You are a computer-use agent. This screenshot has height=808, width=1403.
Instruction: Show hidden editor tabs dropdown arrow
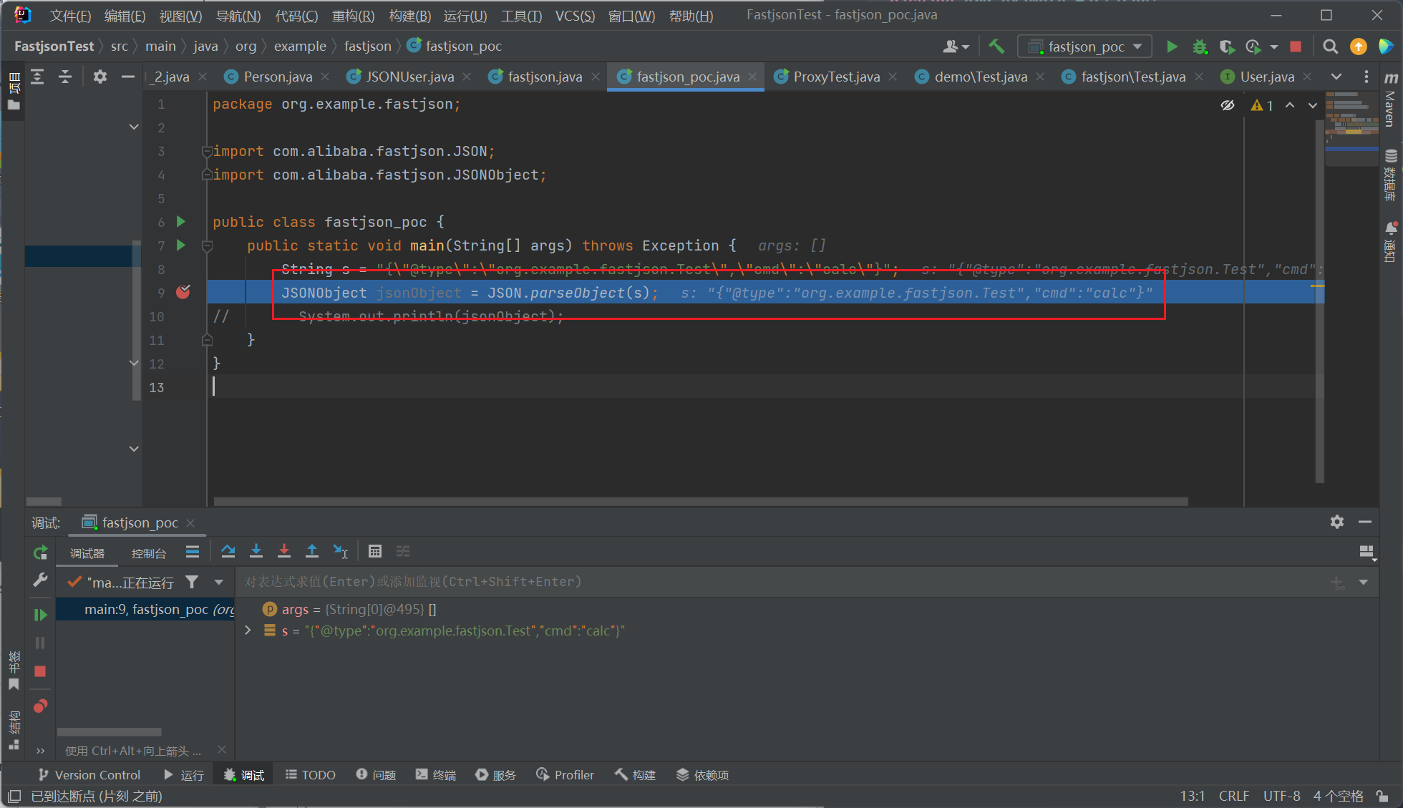1336,77
